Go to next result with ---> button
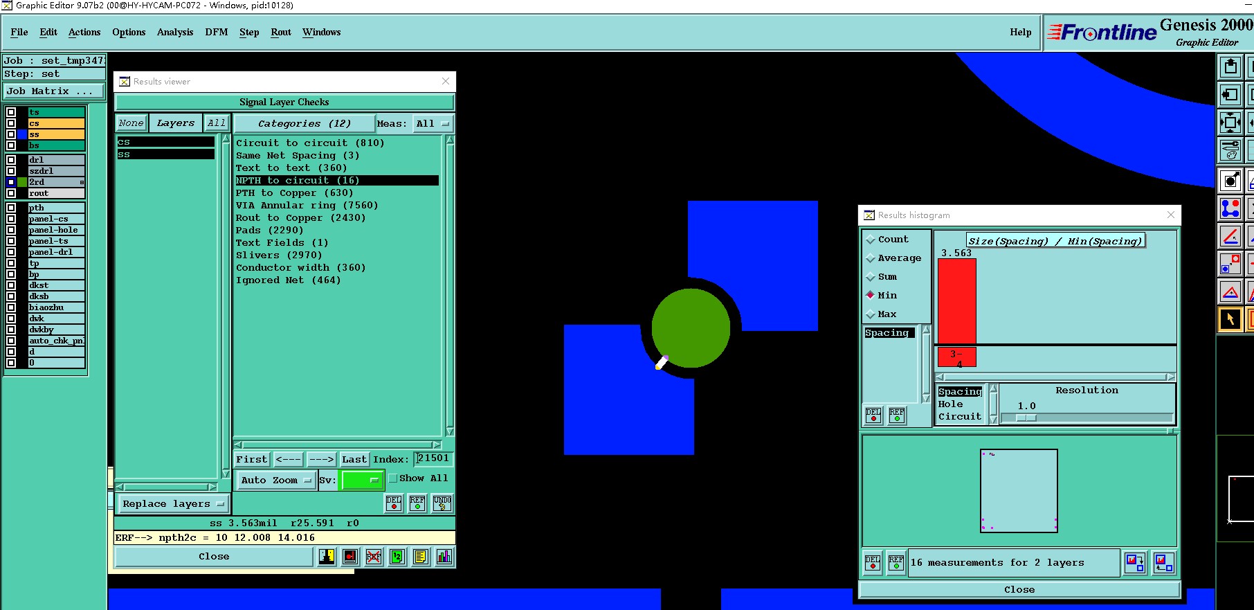The image size is (1254, 610). [321, 460]
